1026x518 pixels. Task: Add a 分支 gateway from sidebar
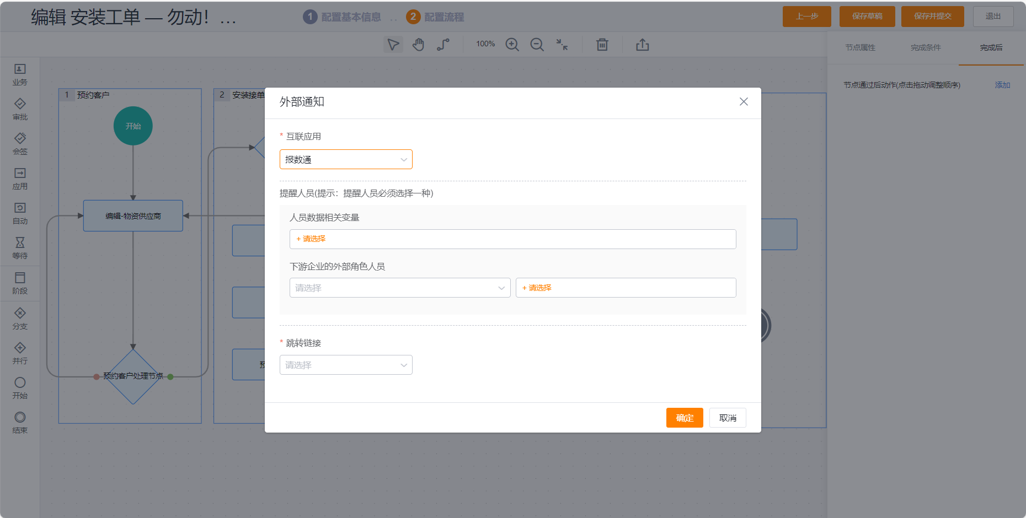[x=20, y=319]
